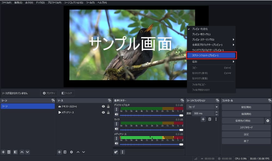Undock the ソース panel

pos(109,100)
